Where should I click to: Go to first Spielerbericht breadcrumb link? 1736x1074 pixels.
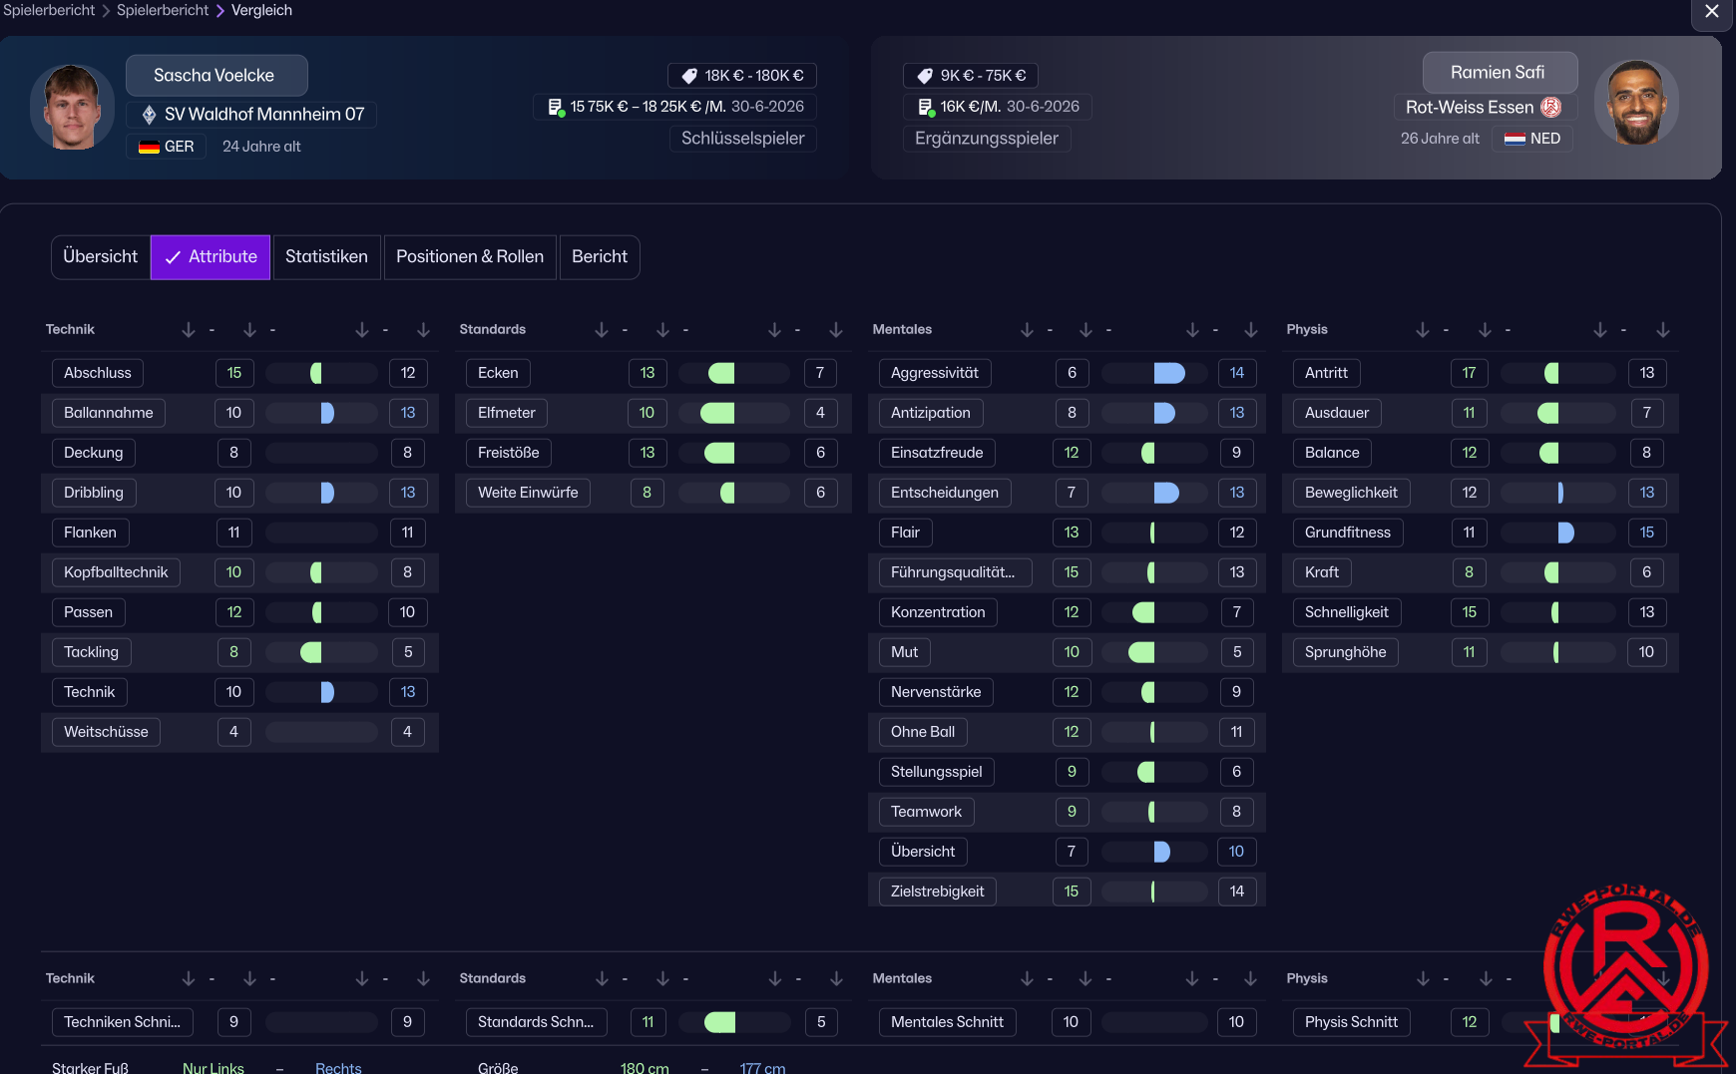click(49, 11)
